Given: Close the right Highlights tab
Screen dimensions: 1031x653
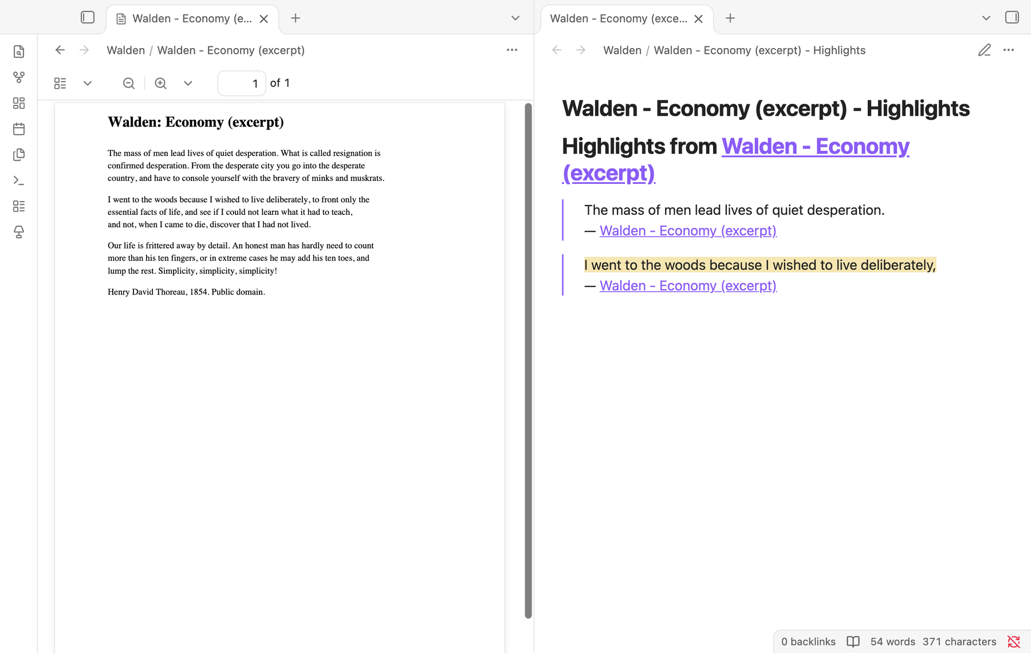Looking at the screenshot, I should tap(699, 19).
